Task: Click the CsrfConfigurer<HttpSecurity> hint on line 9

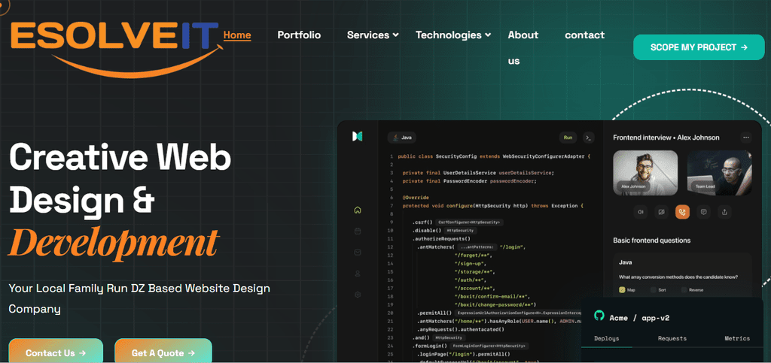Action: pos(468,222)
